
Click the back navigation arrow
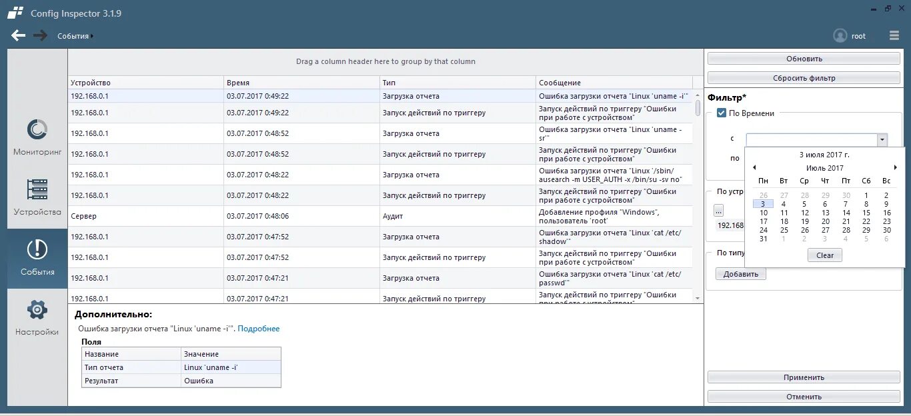[x=18, y=35]
